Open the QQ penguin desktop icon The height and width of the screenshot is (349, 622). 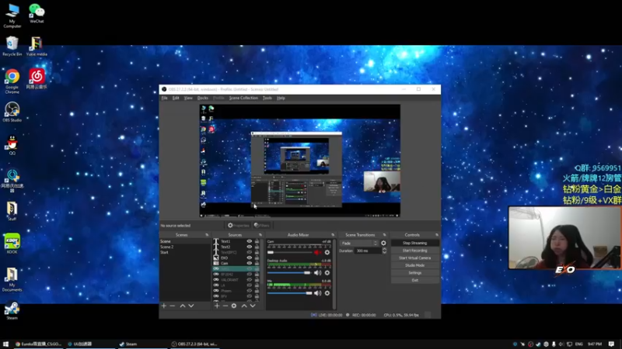(12, 145)
